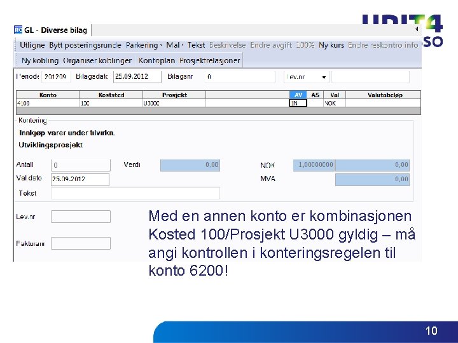The image size is (458, 343).
Task: Click the lower Lev.nr input field
Action: [81, 217]
